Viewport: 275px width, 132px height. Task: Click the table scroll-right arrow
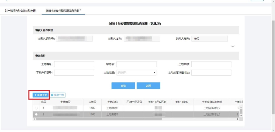238,119
